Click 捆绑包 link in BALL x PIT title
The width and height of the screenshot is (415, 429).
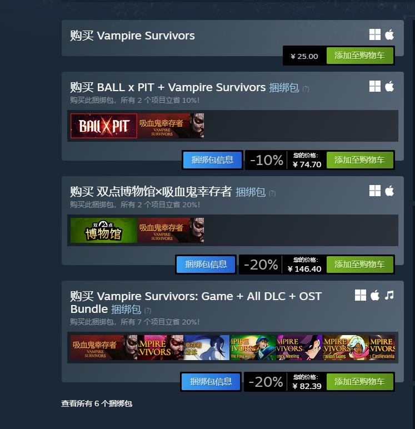284,88
